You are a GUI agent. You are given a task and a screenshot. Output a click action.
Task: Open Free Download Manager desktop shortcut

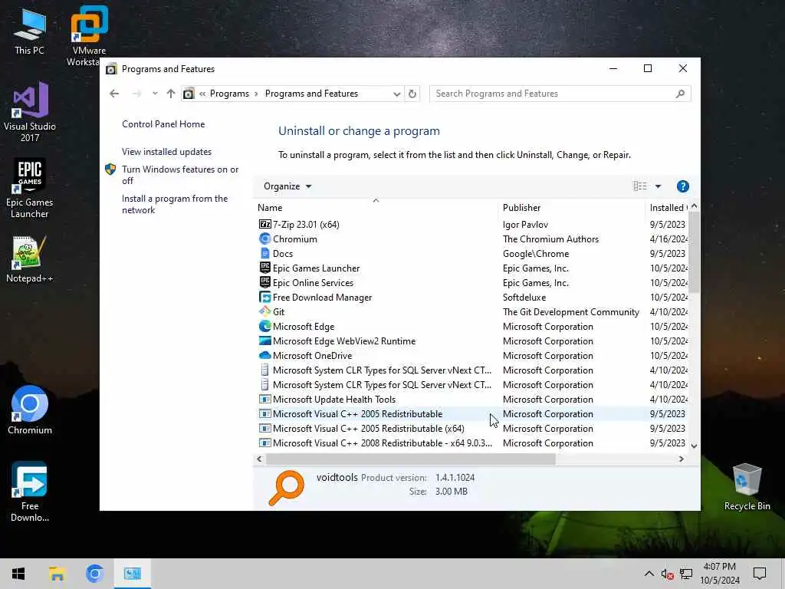click(30, 492)
